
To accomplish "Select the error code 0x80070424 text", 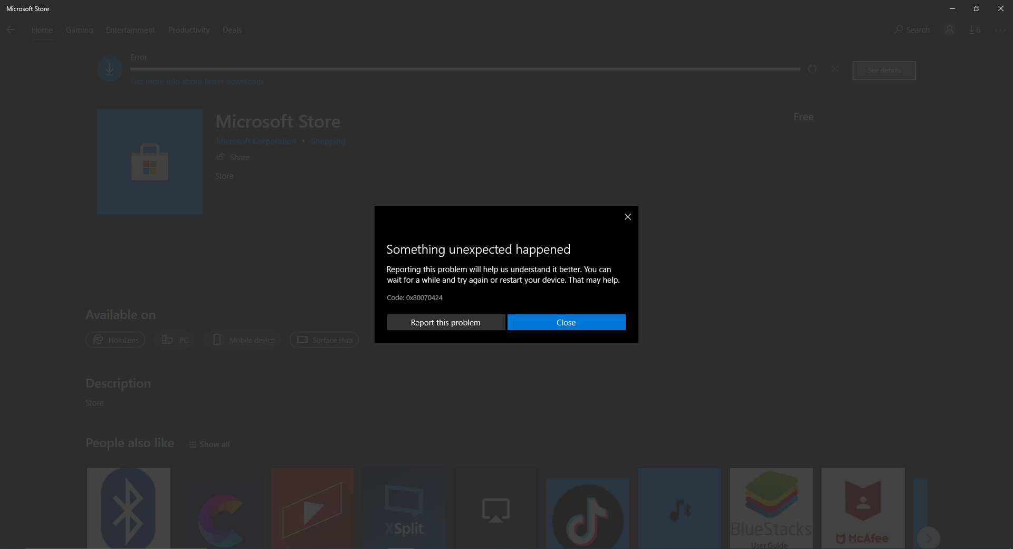I will coord(424,297).
